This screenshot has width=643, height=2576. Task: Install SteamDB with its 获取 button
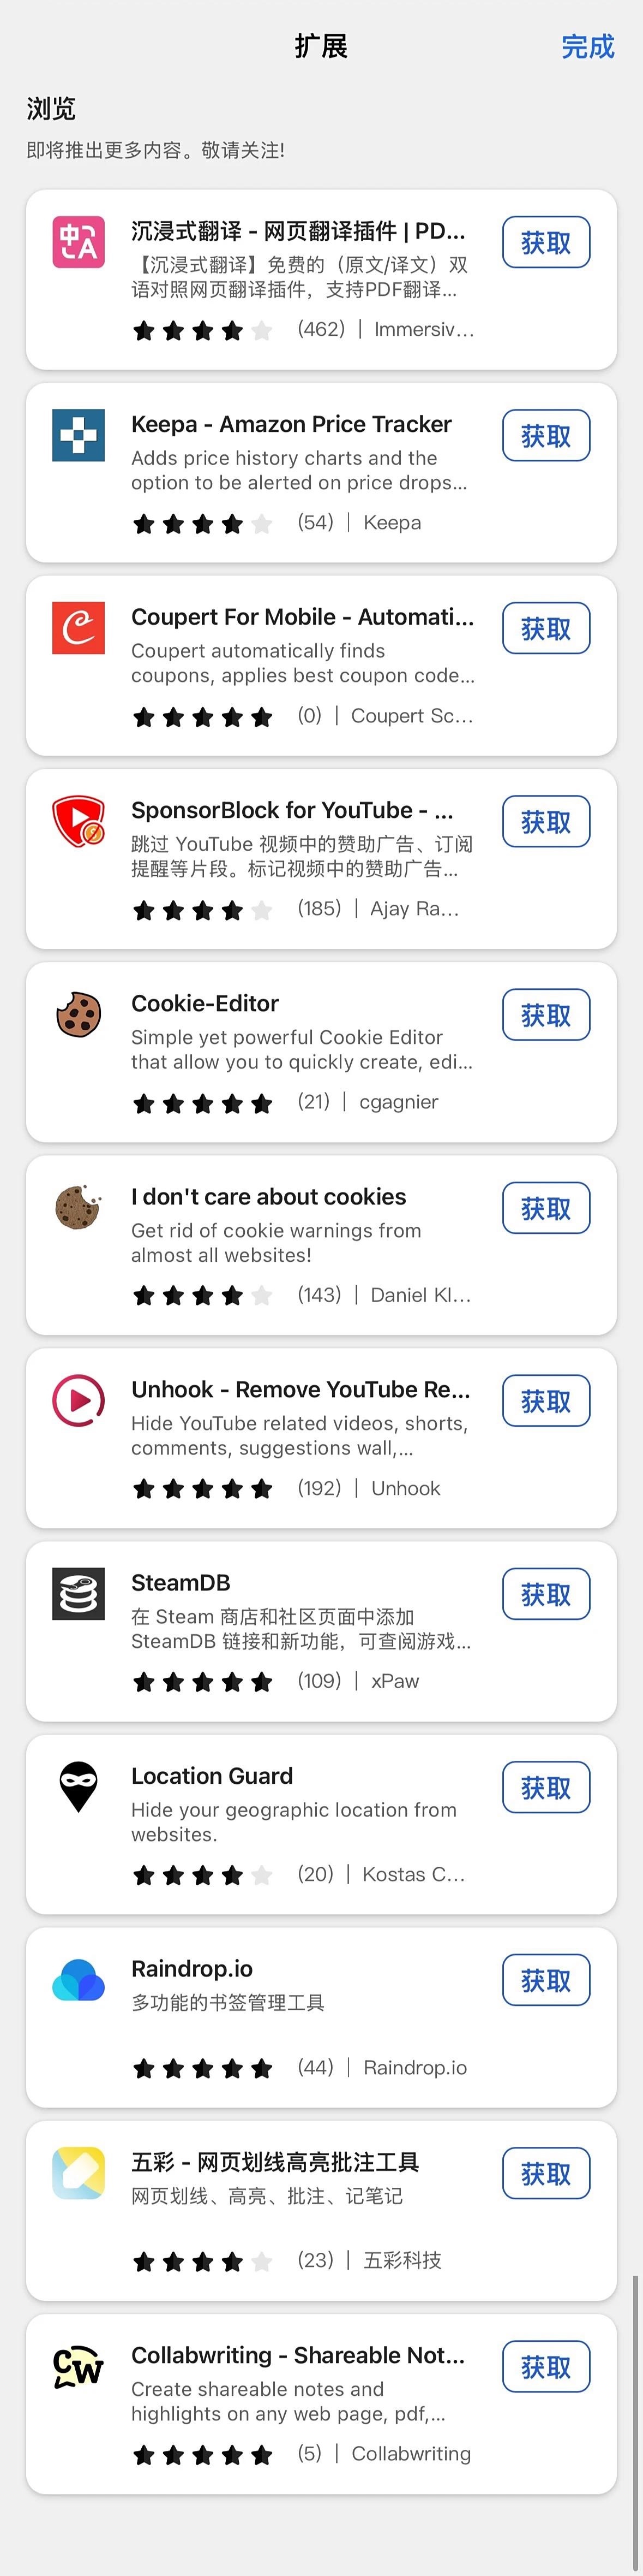[x=546, y=1594]
